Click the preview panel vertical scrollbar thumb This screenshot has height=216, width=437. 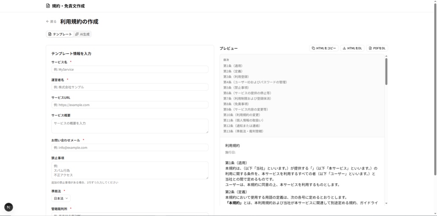coord(386,72)
